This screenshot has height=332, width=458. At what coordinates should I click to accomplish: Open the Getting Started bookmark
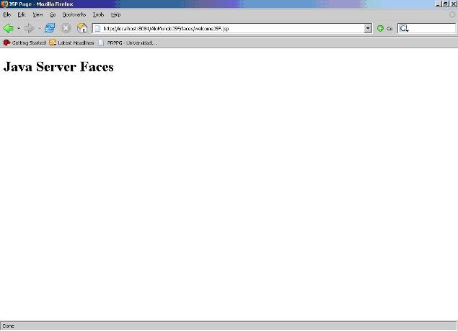[25, 42]
